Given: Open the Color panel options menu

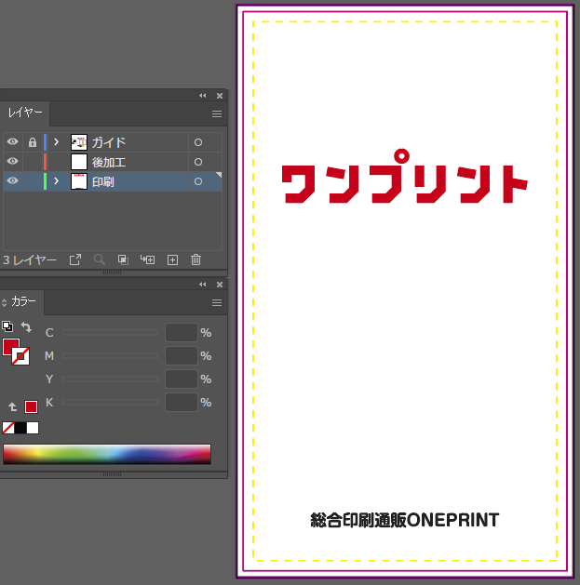Looking at the screenshot, I should [x=217, y=302].
